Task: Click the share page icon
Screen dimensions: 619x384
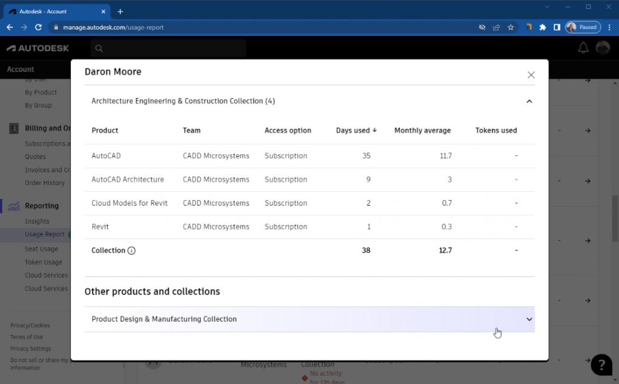Action: (496, 27)
